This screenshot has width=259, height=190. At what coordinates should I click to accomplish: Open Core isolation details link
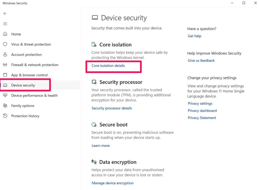[x=108, y=66]
